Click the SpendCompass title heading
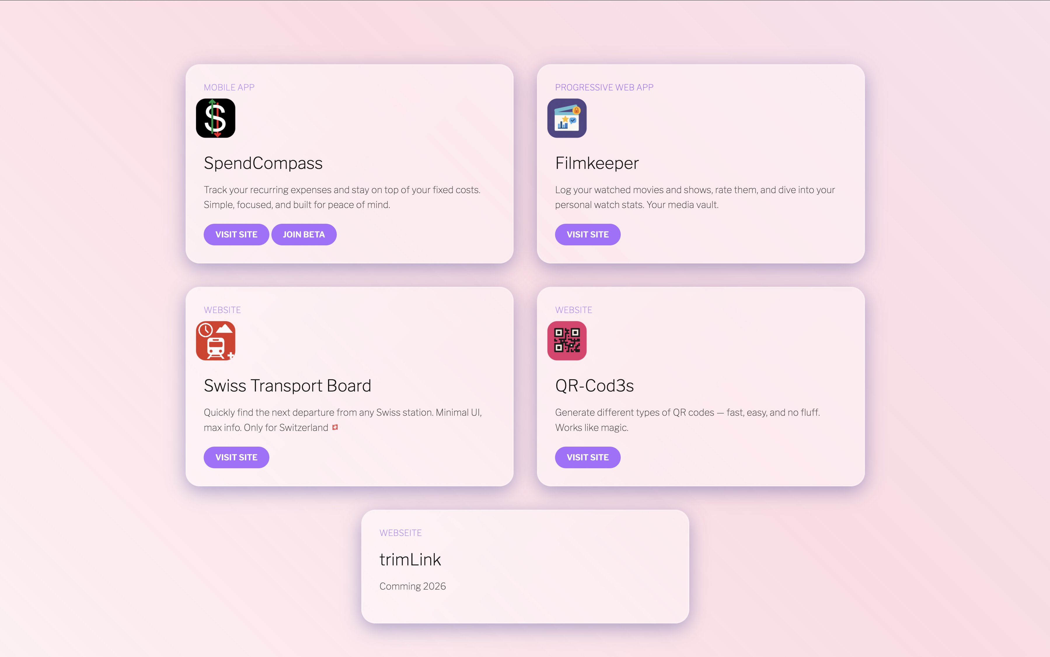This screenshot has height=657, width=1050. click(263, 163)
